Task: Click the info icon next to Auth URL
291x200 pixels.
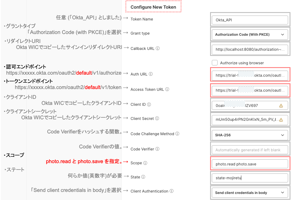Action: coord(151,74)
